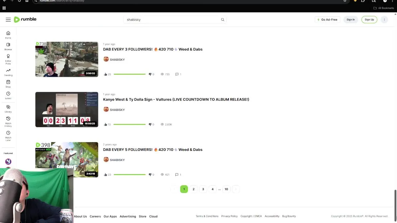Dislike the DAB EVERY 5 FOLLOWERS video
Viewport: 397px width, 223px height.
pos(151,175)
